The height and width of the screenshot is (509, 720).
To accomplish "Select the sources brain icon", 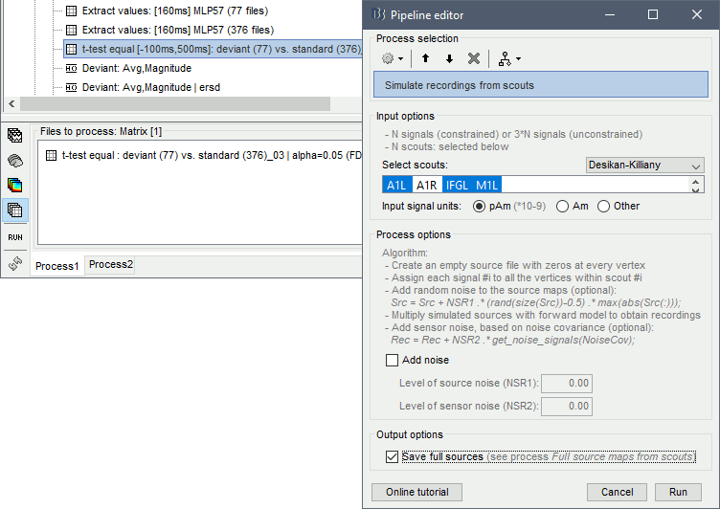I will click(x=15, y=161).
